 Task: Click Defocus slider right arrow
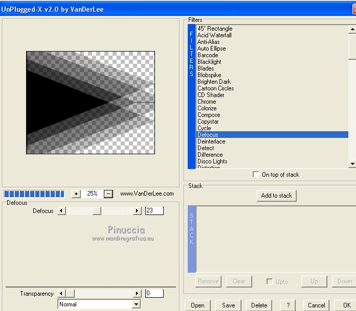point(137,211)
